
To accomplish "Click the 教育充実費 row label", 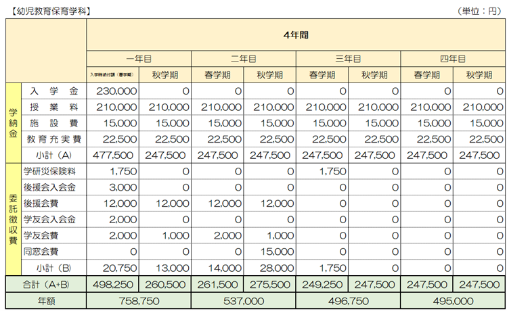I will (54, 139).
